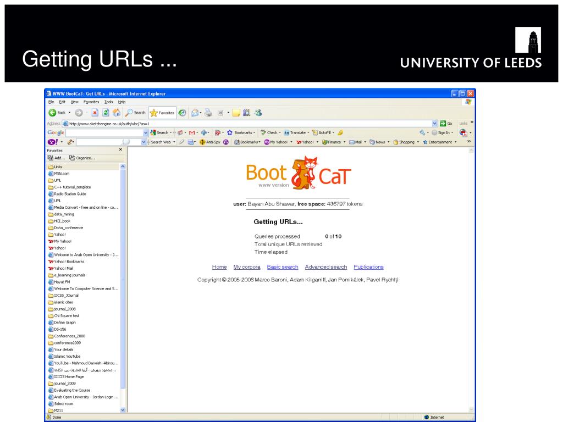Click the Check spelling button
The width and height of the screenshot is (563, 422).
[x=269, y=133]
